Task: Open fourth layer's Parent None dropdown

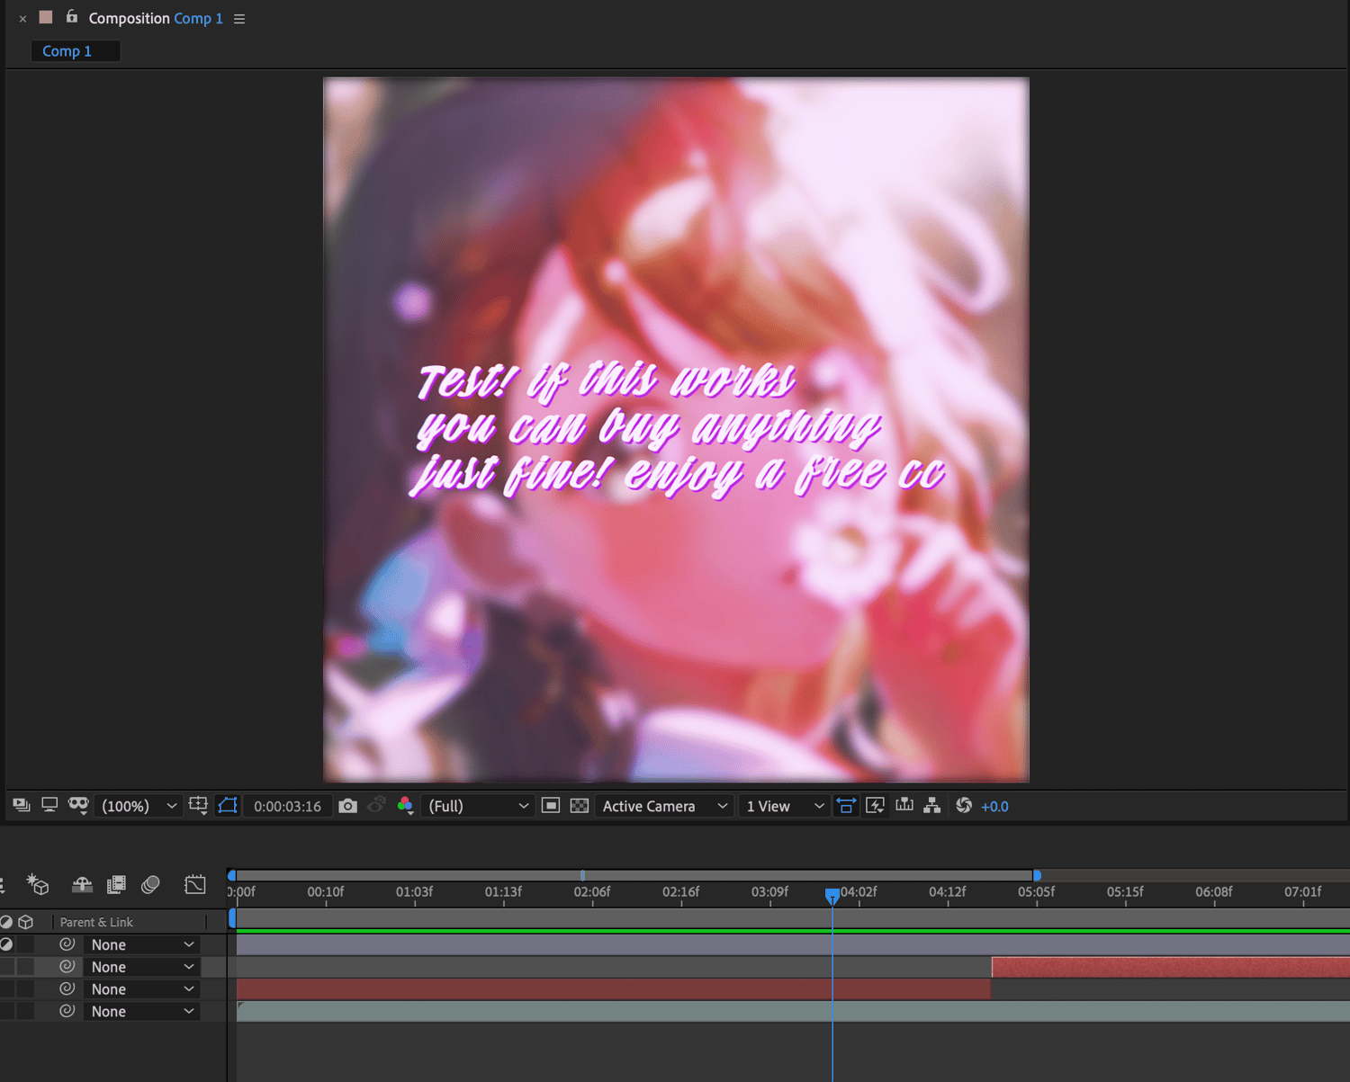Action: click(x=141, y=1011)
